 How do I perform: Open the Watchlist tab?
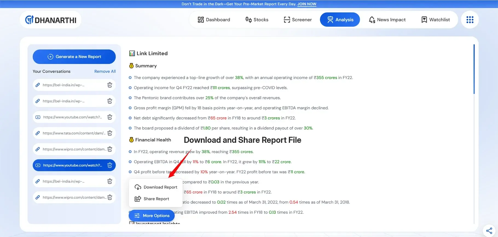tap(436, 20)
